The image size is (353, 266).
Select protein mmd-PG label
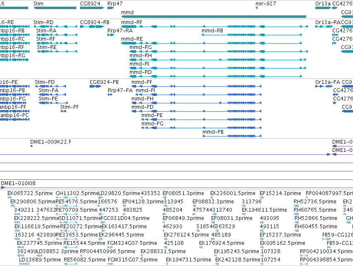coord(152,124)
